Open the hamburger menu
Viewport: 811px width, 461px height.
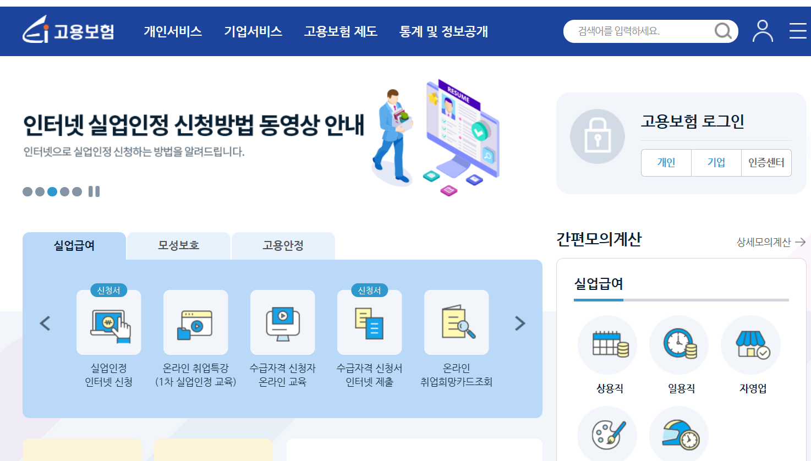797,31
